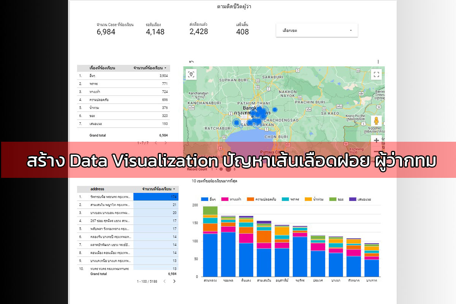Sort complaint-type table by จำนวนที่ร้องเรียน header
Screen dimensions: 456x304
150,68
